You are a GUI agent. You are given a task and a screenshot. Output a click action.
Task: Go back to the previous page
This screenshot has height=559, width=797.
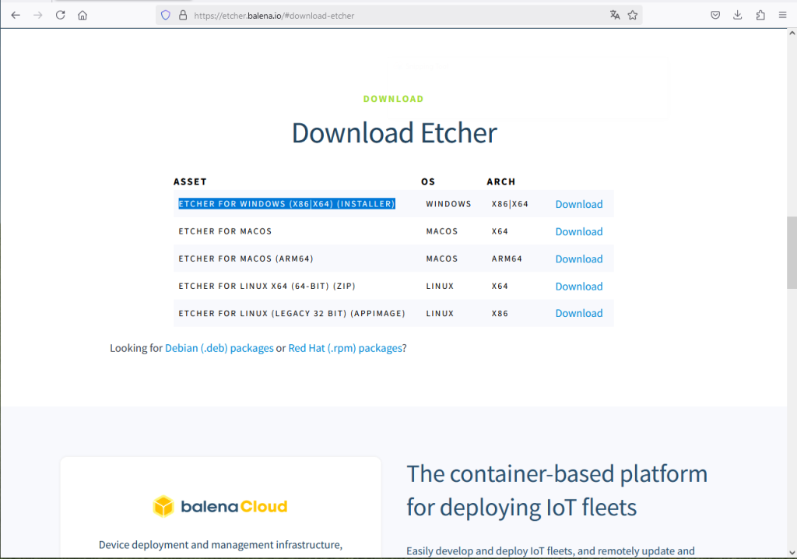coord(16,16)
